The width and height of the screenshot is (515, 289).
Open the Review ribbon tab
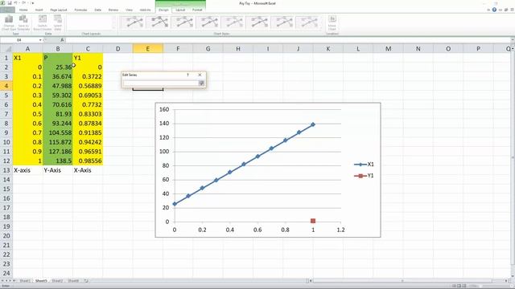113,10
